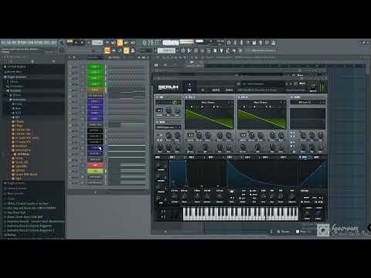Select the NOTE modulation tab
This screenshot has width=371, height=278.
pyautogui.click(x=316, y=157)
